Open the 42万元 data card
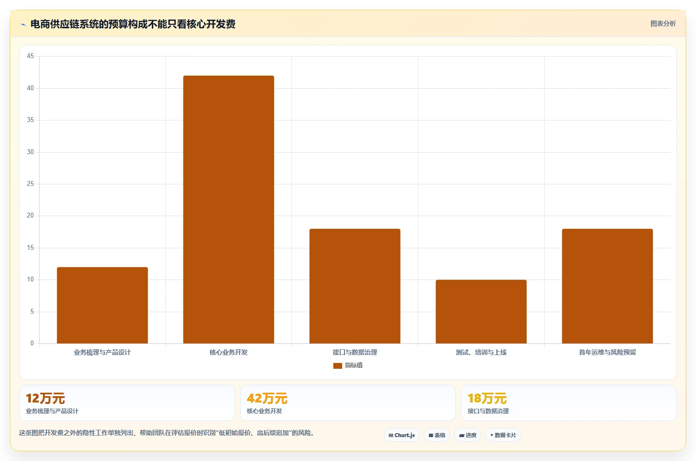Viewport: 696px width, 461px height. coord(348,403)
